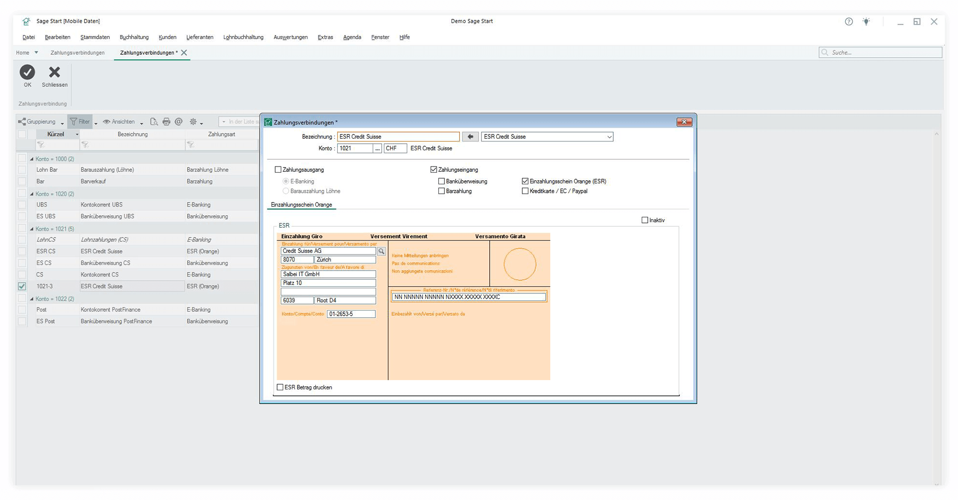Open the Stammdaten menu
The image size is (958, 500).
(95, 37)
